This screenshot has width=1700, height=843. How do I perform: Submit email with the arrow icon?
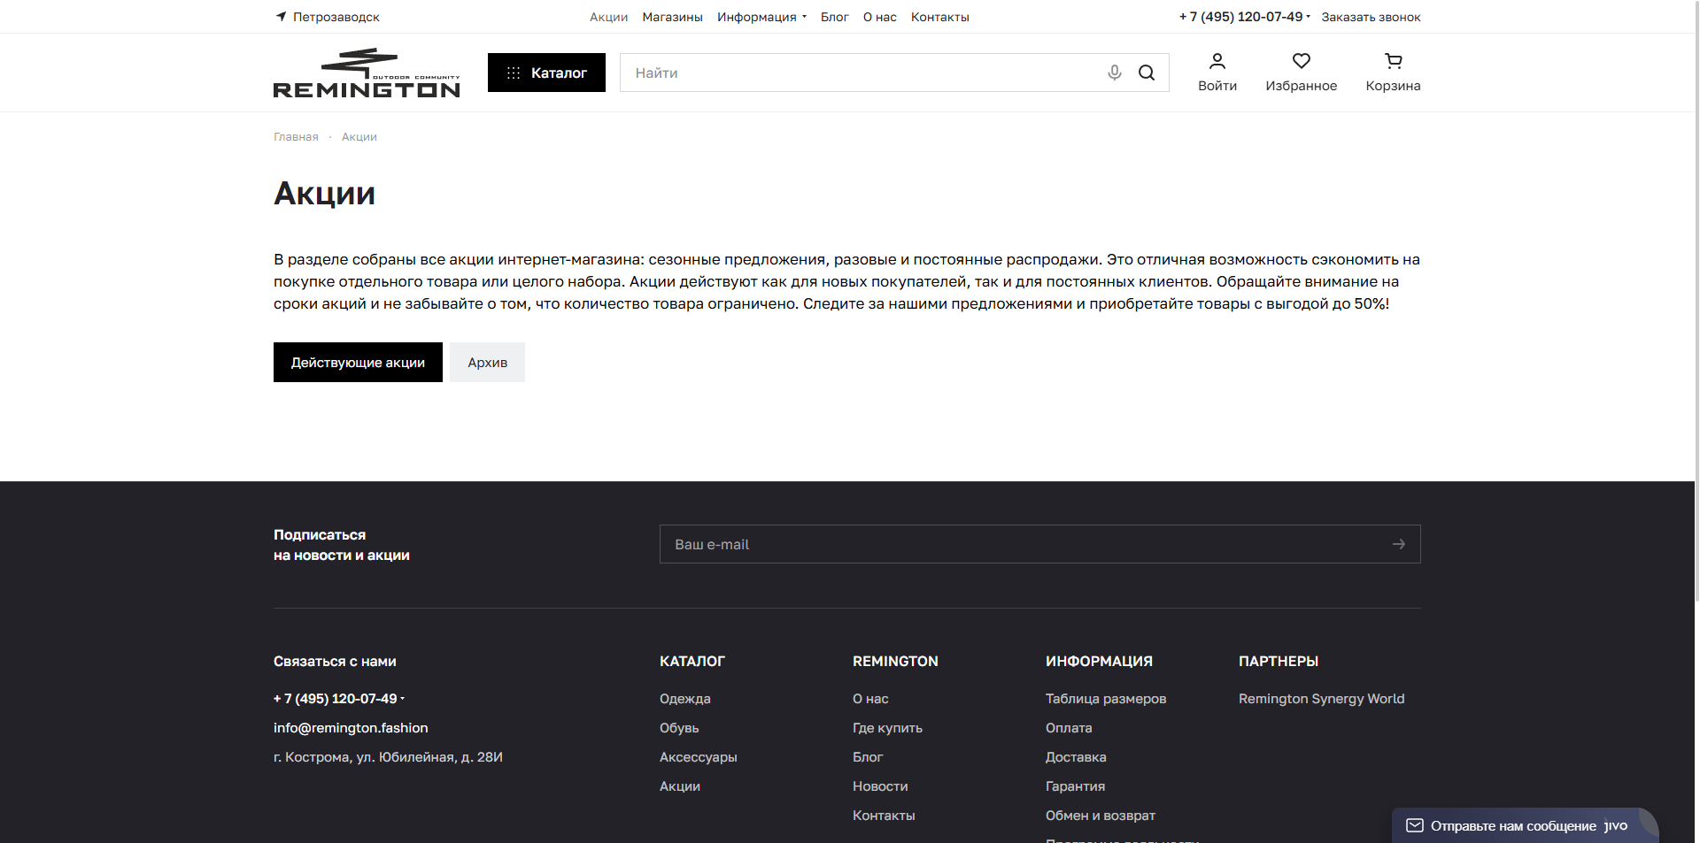pos(1398,544)
